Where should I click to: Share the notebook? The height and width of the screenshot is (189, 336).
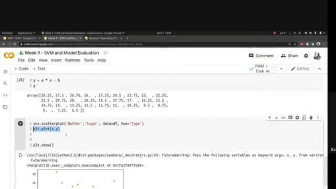tap(289, 56)
